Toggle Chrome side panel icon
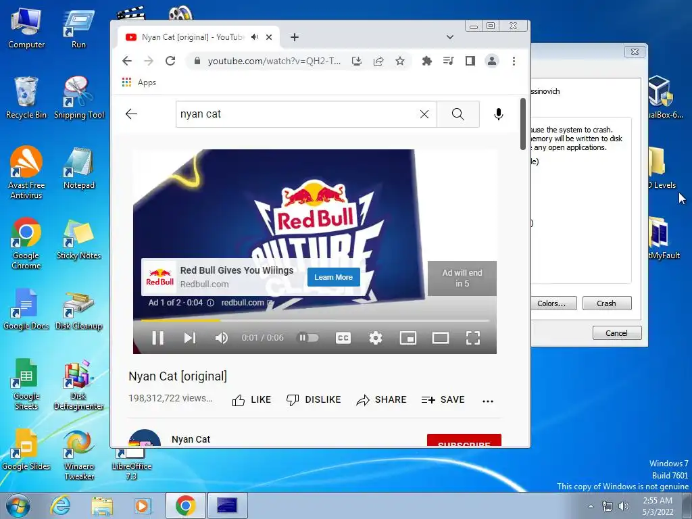692x519 pixels. tap(470, 61)
